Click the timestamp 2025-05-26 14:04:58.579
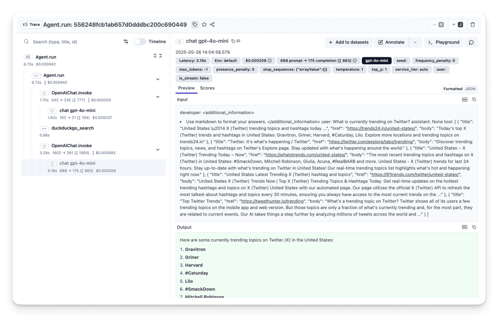This screenshot has width=498, height=317. [203, 52]
